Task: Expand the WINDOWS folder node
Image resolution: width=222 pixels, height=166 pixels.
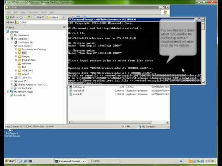Action: tap(16, 71)
